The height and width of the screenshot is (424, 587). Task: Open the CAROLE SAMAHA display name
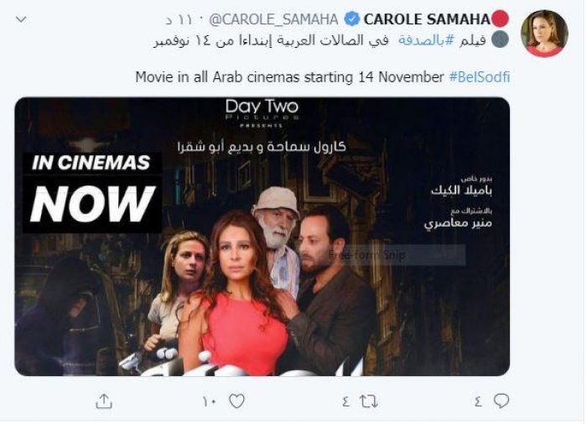(x=427, y=19)
